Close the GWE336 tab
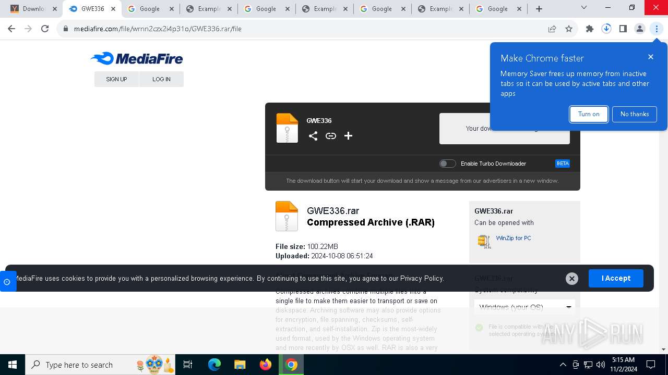Viewport: 668px width, 375px height. (x=113, y=9)
